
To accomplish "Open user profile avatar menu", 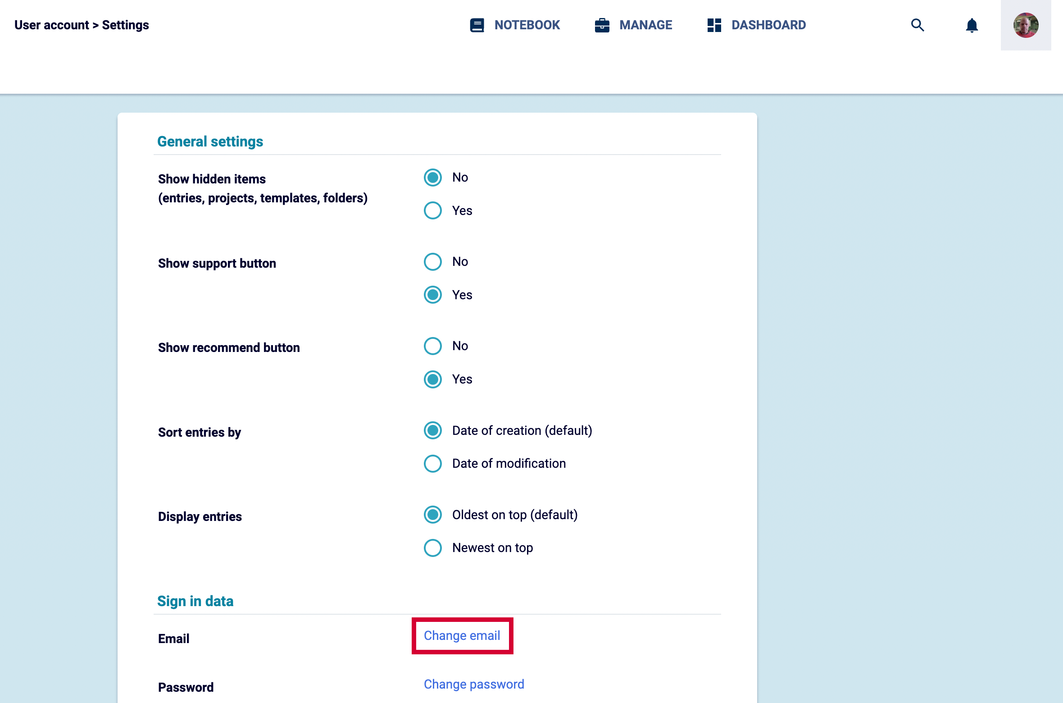I will pos(1026,25).
